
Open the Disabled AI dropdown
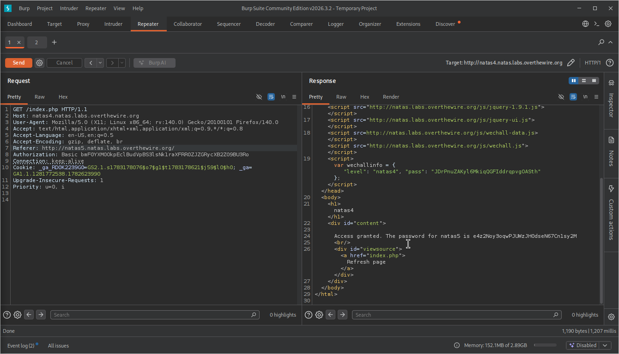pyautogui.click(x=589, y=345)
